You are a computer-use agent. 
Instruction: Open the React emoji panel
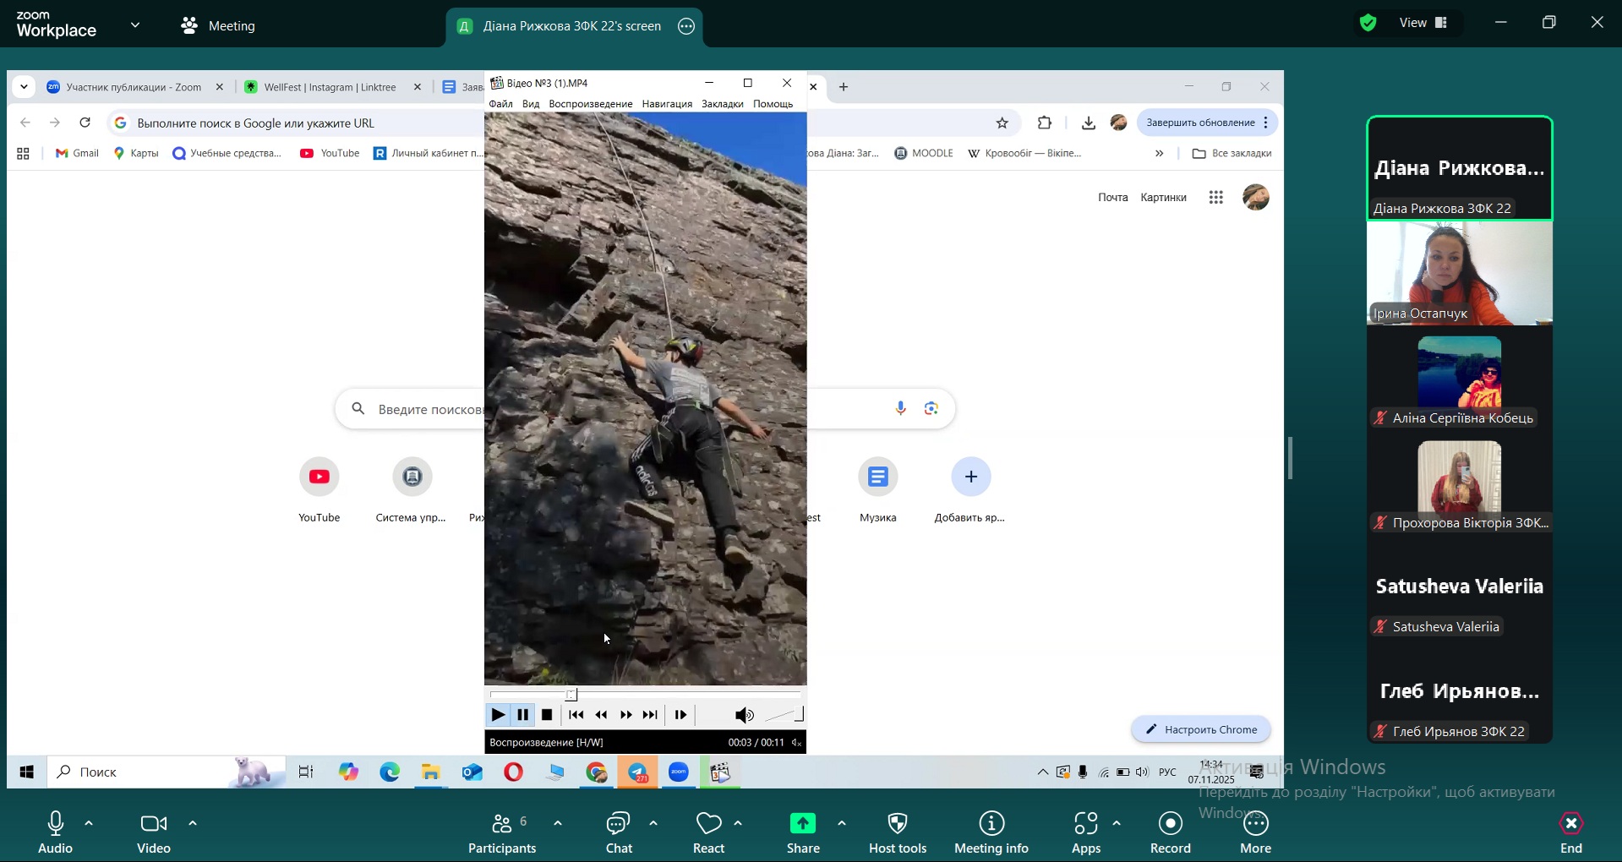(x=708, y=824)
